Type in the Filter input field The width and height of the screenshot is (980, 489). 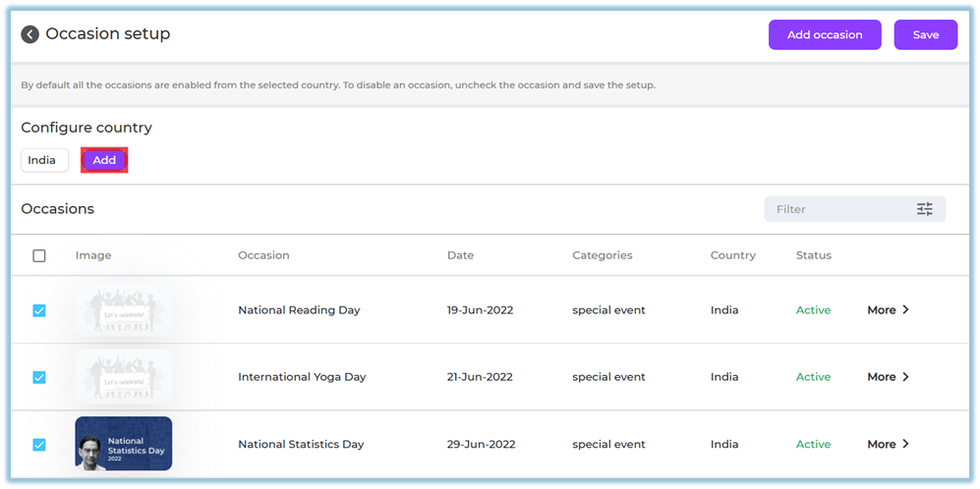coord(836,209)
